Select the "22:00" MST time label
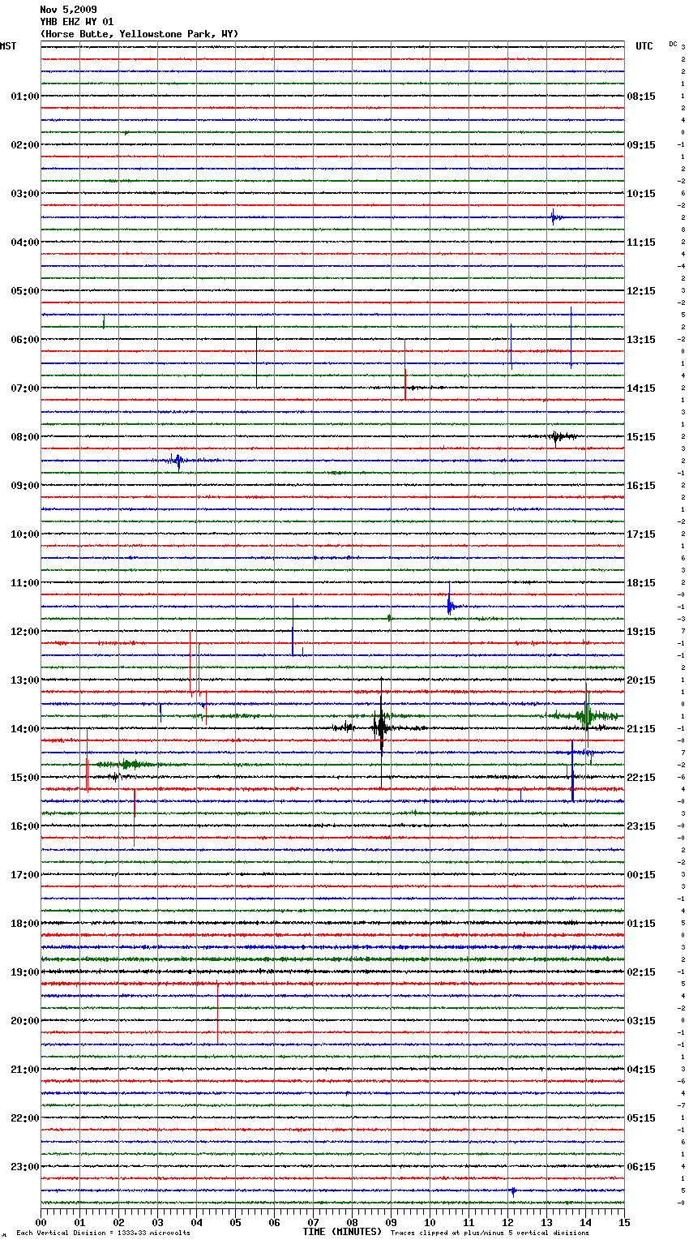Screen dimensions: 689x1244 (x=25, y=1118)
